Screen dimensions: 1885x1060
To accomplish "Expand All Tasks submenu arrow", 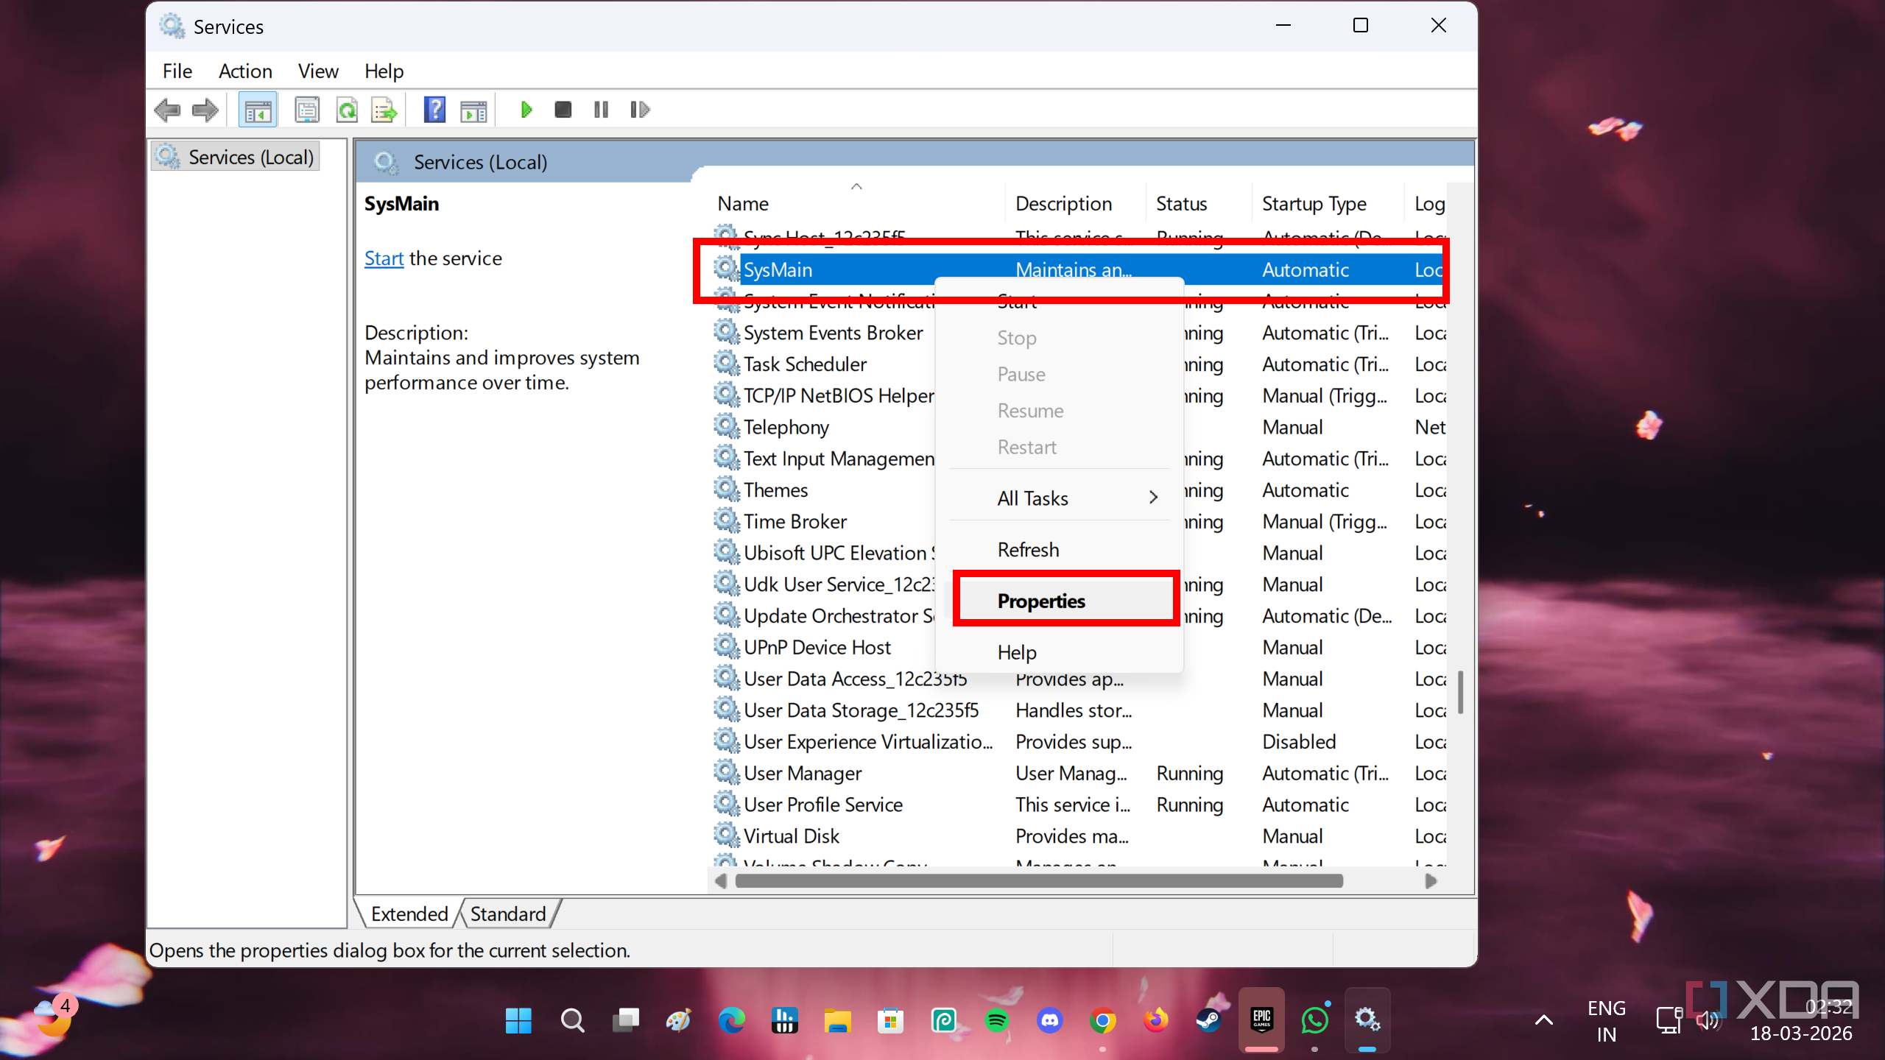I will [1153, 498].
